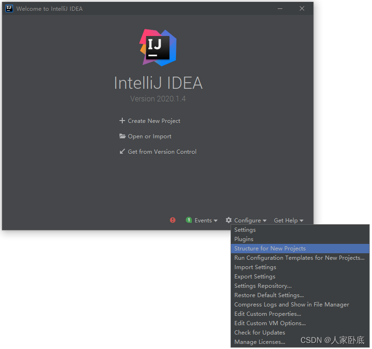Collapse the Configure dropdown menu
This screenshot has width=372, height=349.
251,221
